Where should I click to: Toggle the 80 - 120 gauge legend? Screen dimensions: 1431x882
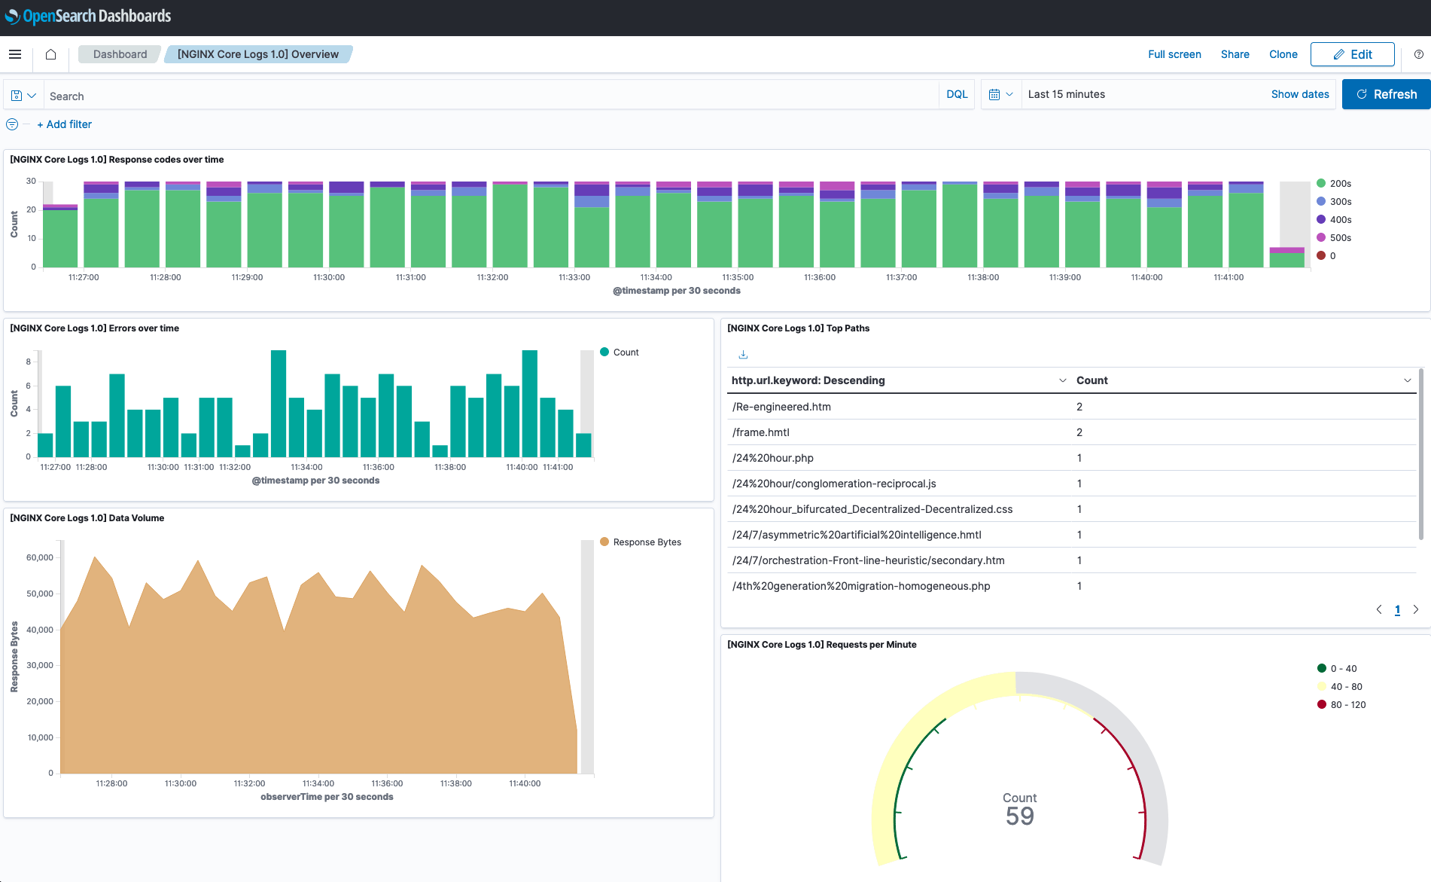[1341, 705]
